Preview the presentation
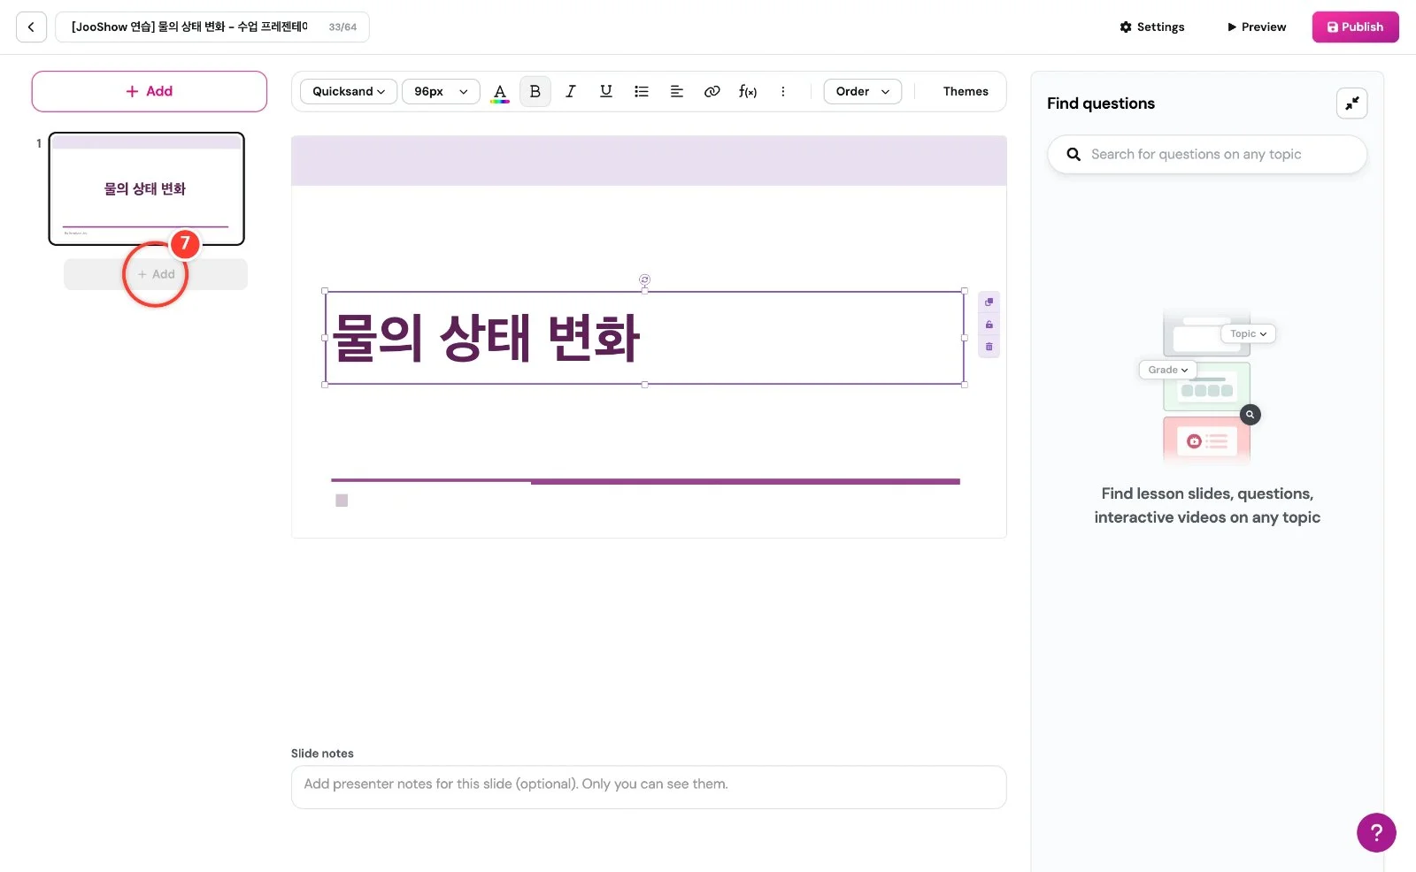Image resolution: width=1416 pixels, height=872 pixels. [1257, 27]
